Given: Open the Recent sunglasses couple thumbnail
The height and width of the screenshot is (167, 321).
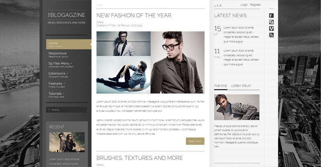Looking at the screenshot, I should pos(67,142).
